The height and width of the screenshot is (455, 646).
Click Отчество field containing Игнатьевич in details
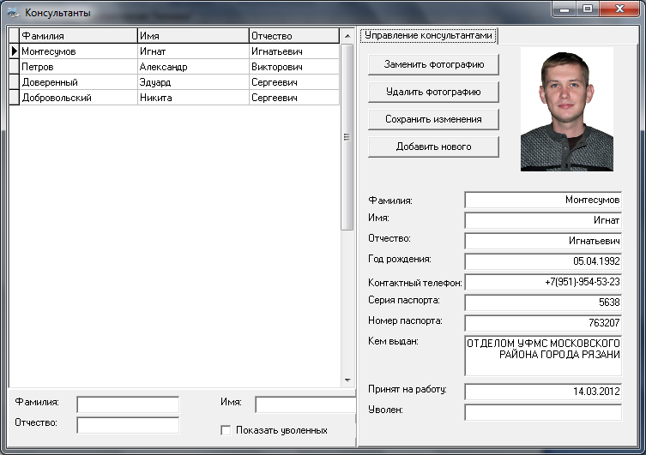pos(543,241)
